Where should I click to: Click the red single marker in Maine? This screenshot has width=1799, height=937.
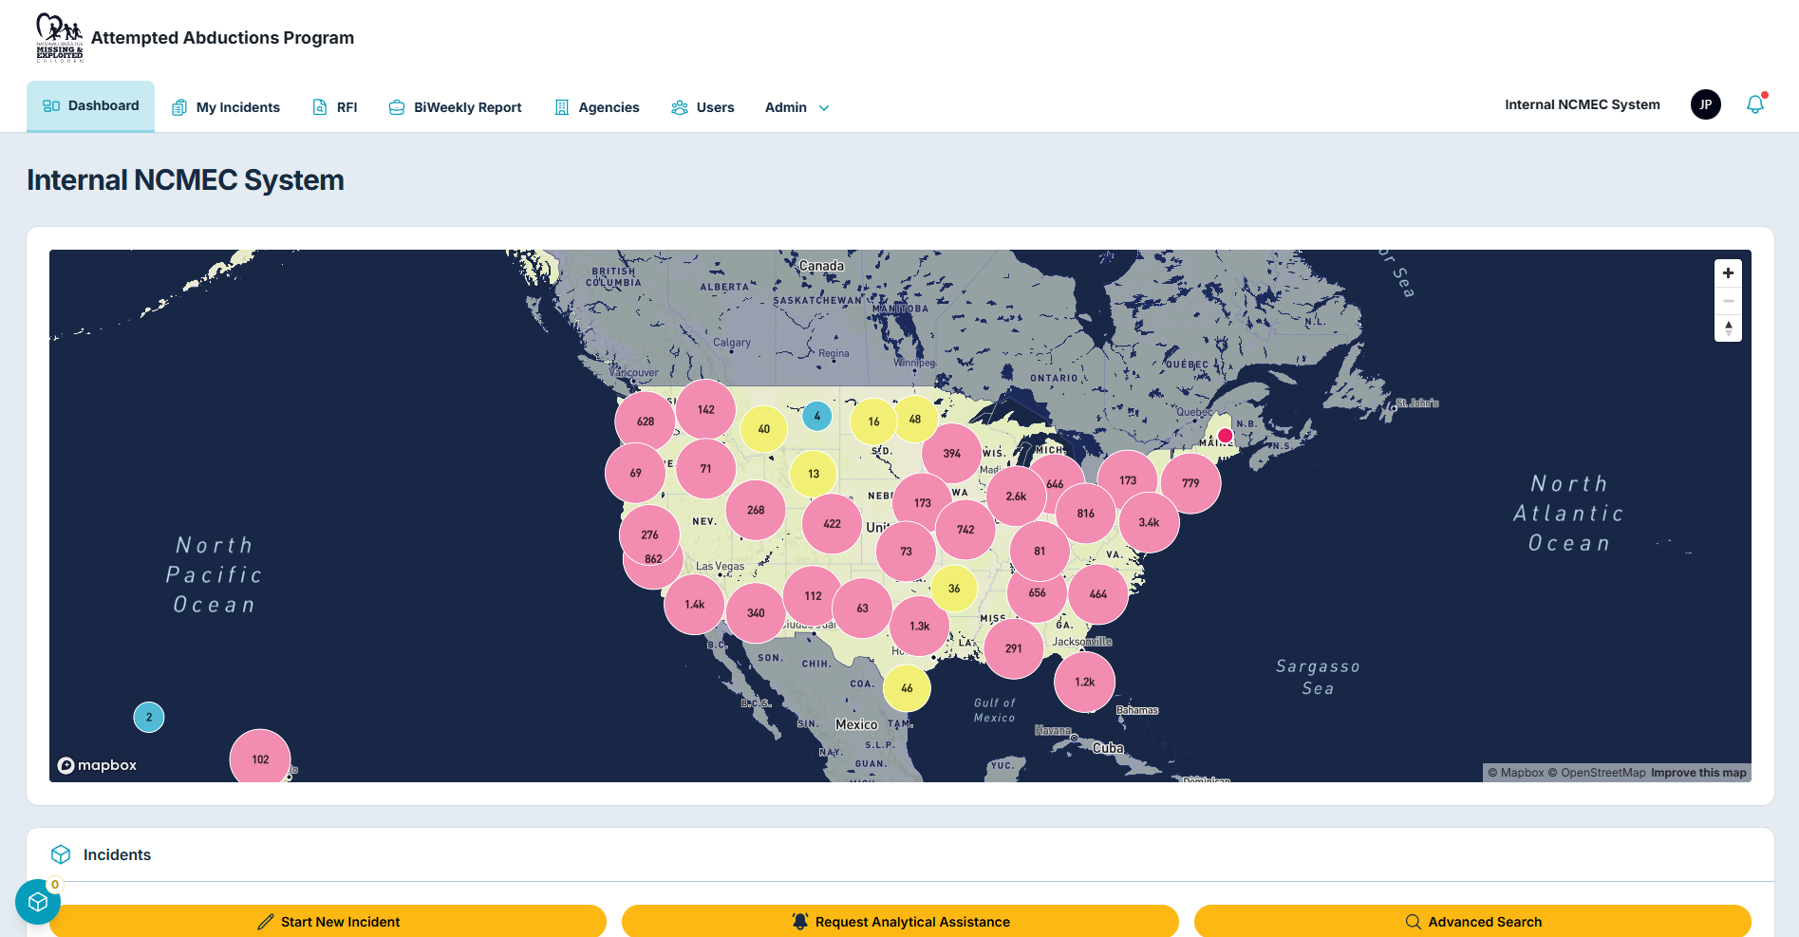tap(1226, 436)
